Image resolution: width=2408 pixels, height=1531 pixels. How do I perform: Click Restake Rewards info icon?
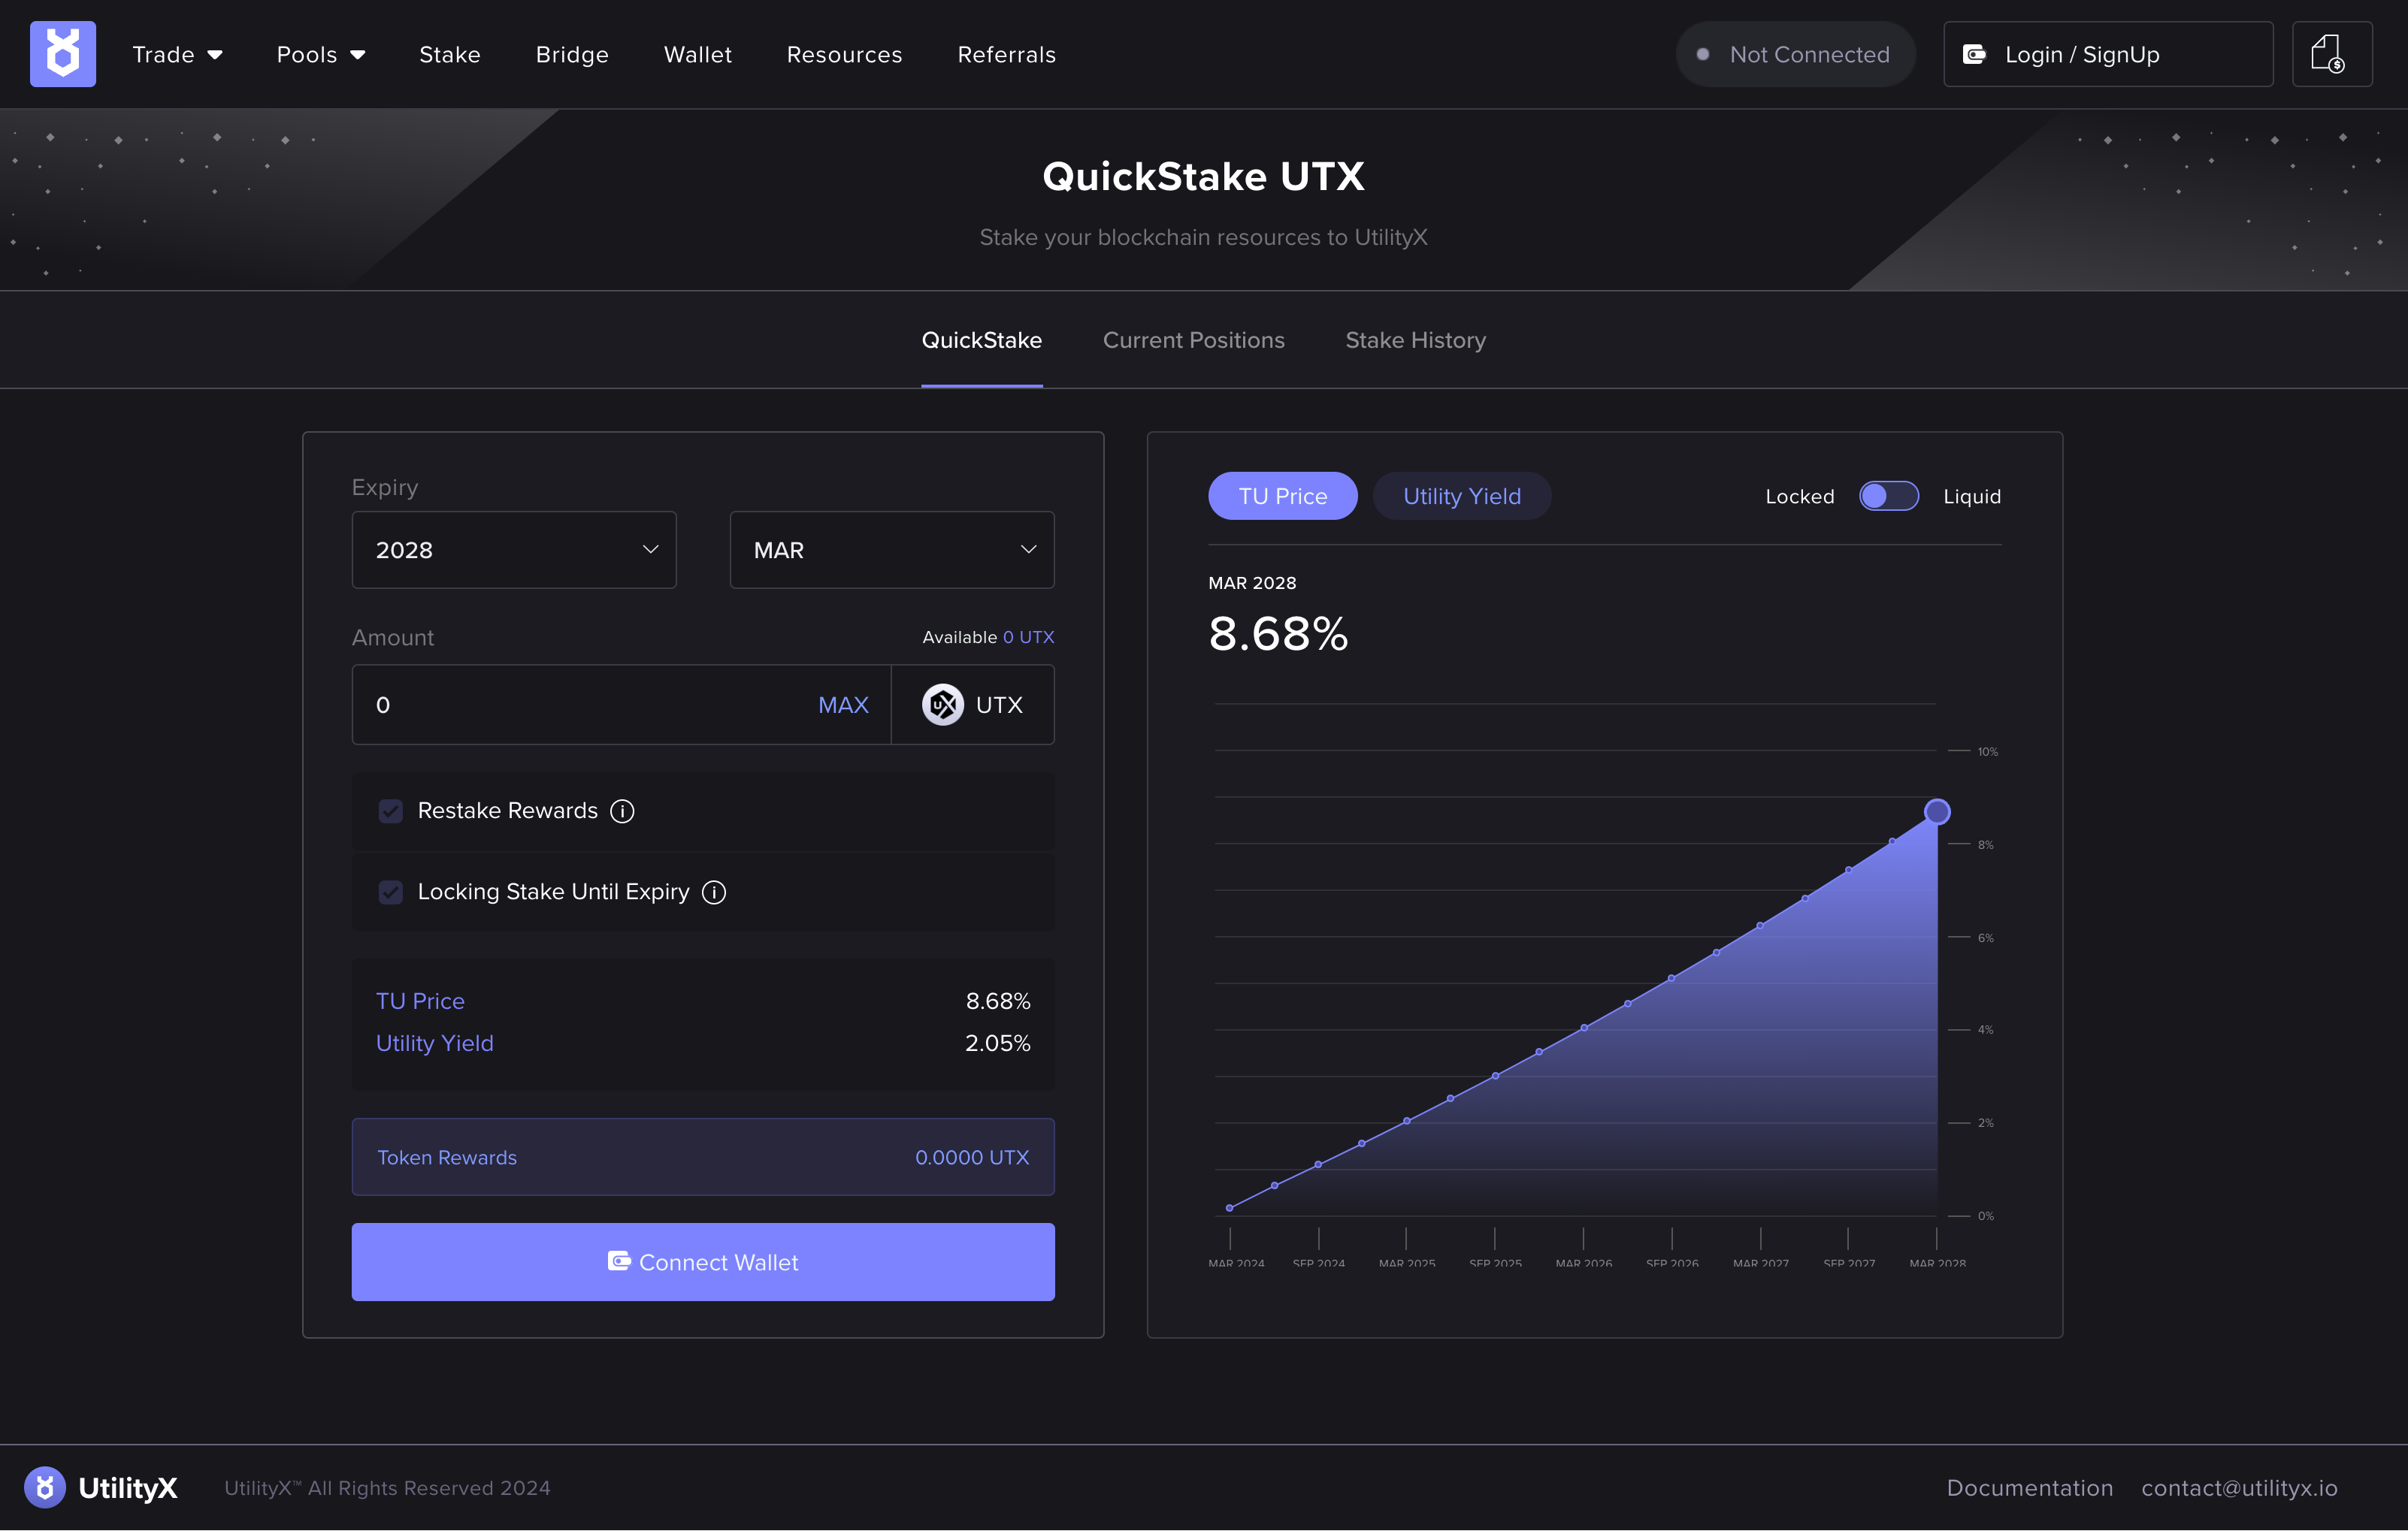(x=622, y=811)
